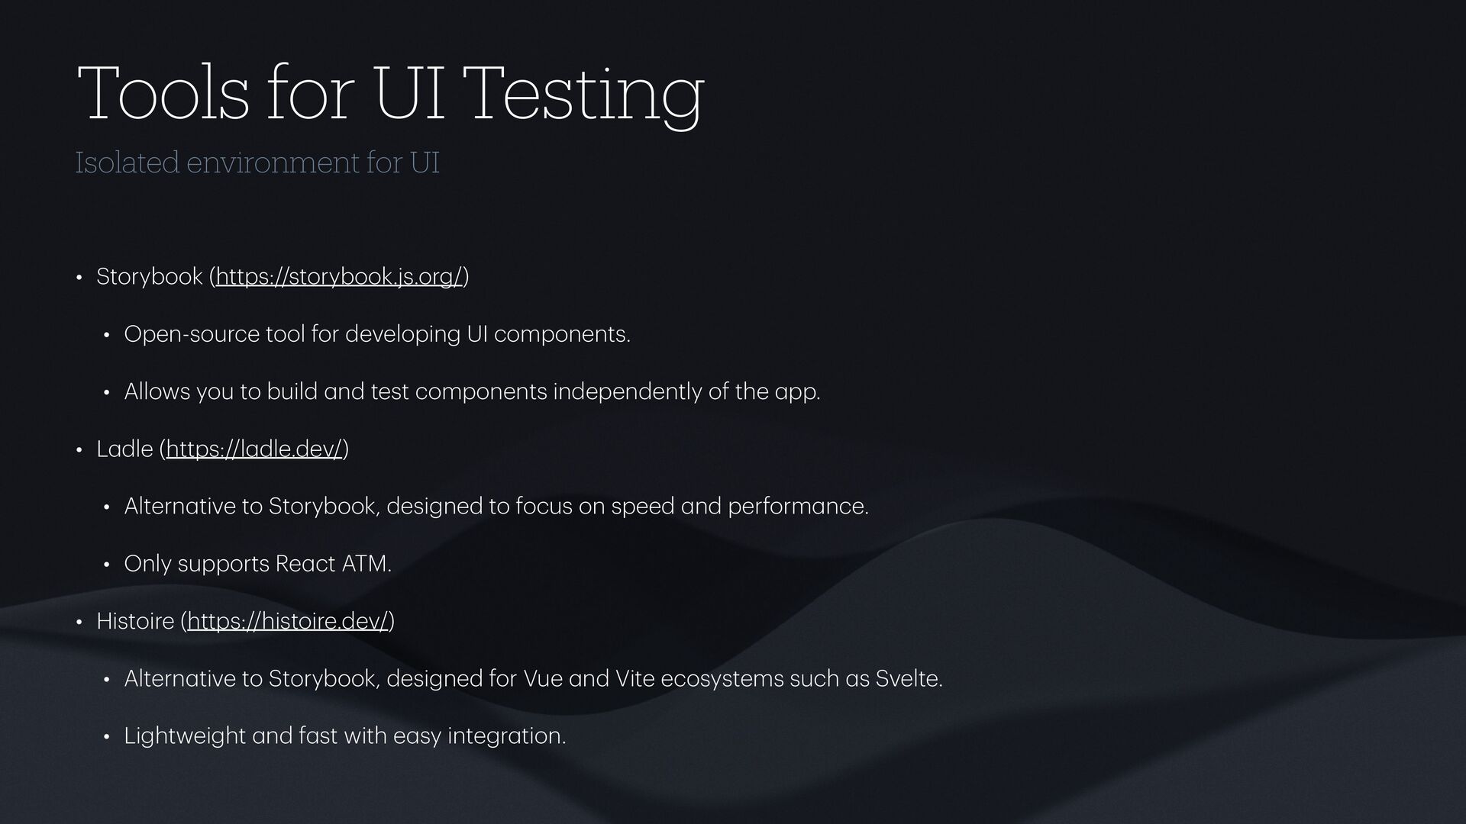Click the 'Isolated environment for UI' subtitle

pos(257,163)
